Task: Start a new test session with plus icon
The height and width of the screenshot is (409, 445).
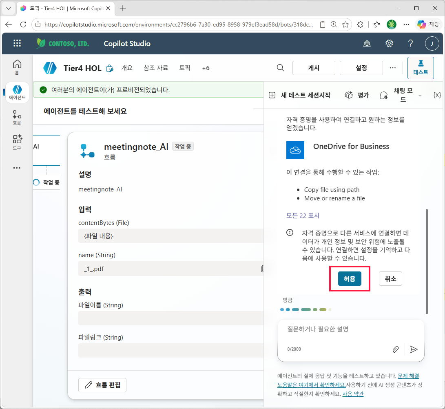Action: pos(272,95)
